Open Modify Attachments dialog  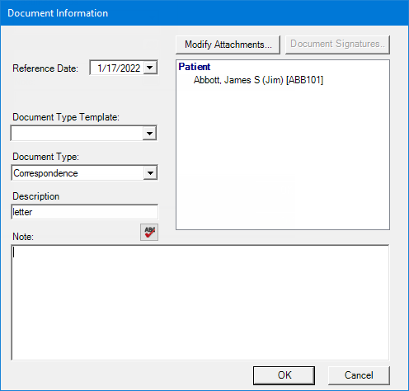(x=228, y=45)
